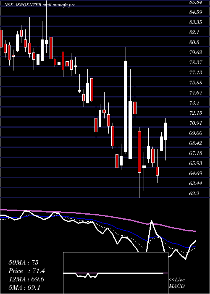Click the 84.59 price axis label
Screen dimensions: 210x294
(196, 12)
